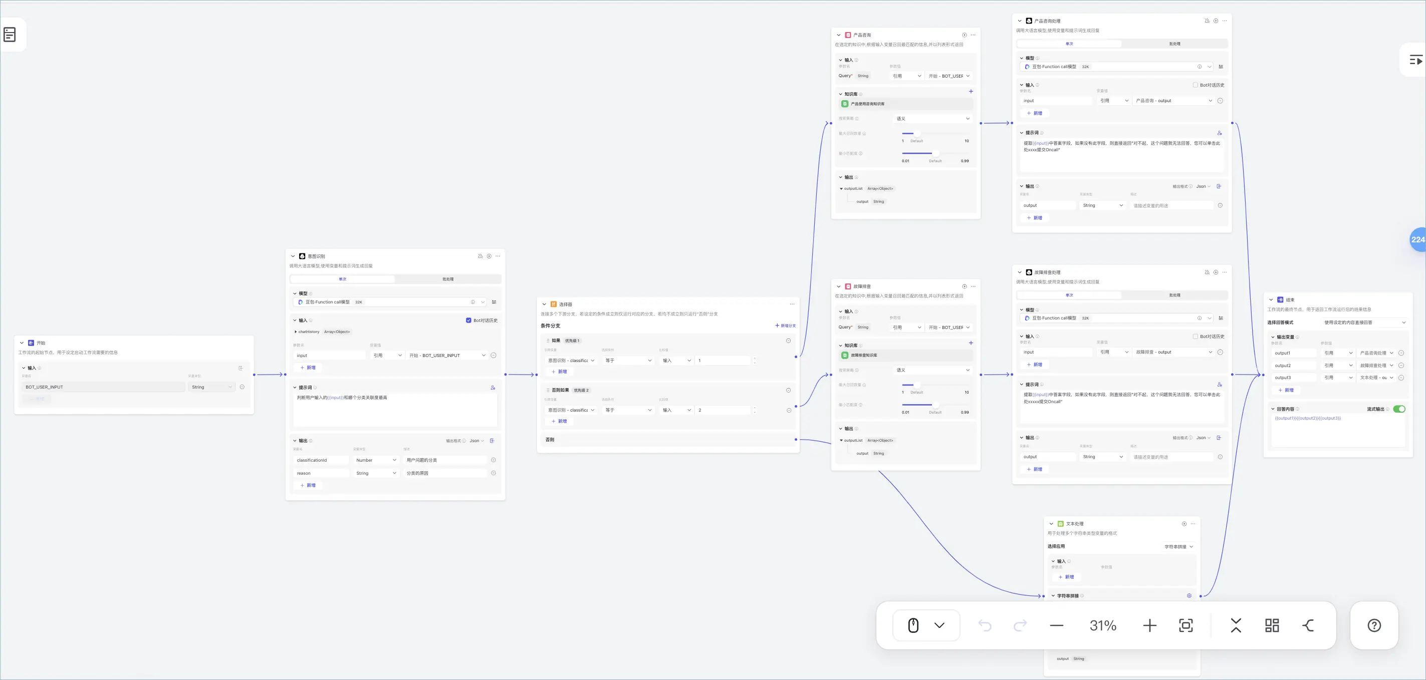Screen dimensions: 1426x680
Task: Check Bot对话历史 in 产品咨询处理 node
Action: coord(1195,85)
